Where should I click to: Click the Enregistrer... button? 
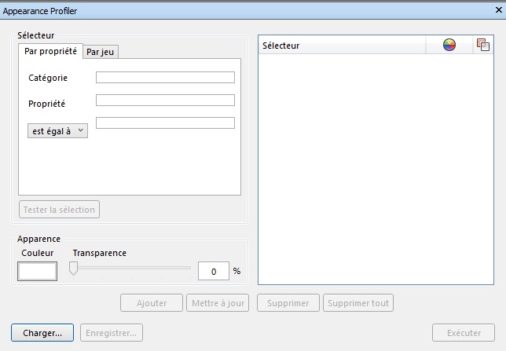pos(112,333)
